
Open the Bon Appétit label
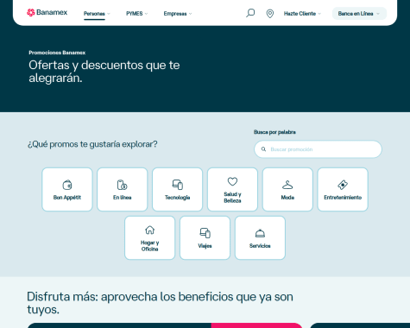coord(67,198)
